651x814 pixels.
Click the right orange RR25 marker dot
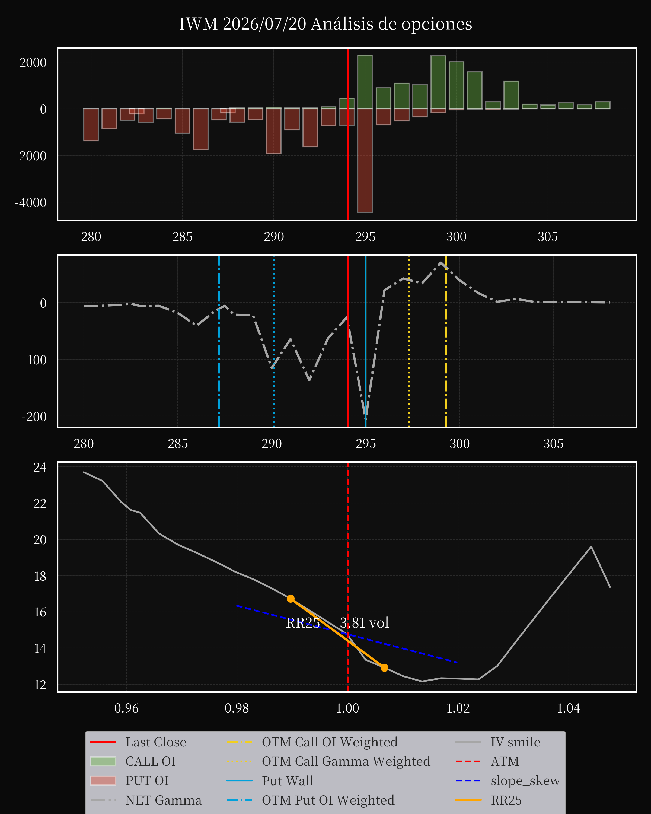click(x=384, y=668)
